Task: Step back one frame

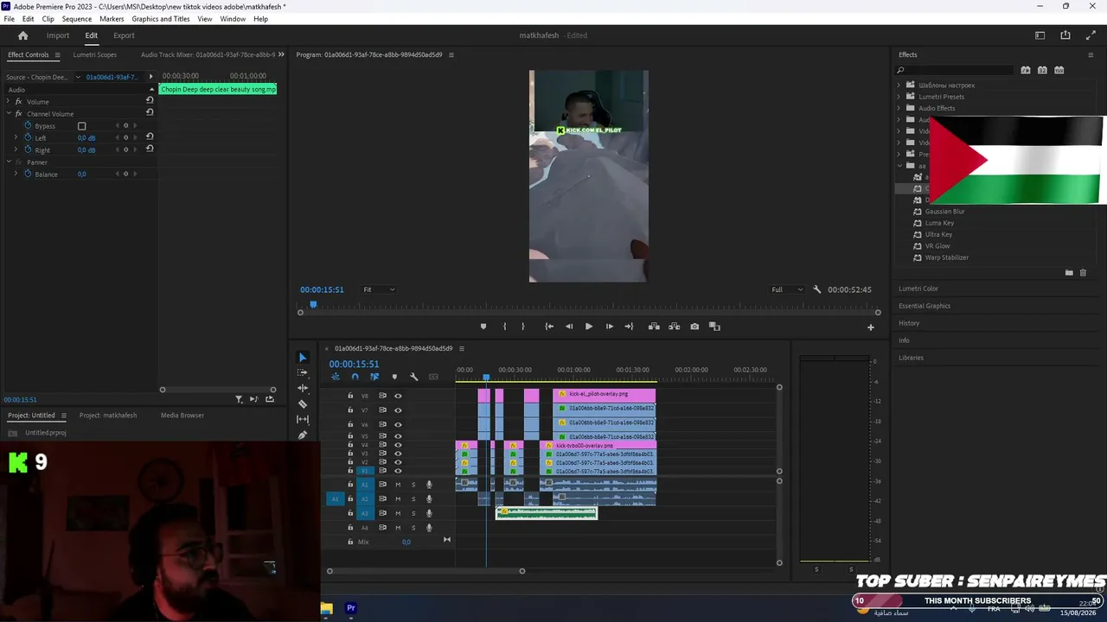Action: pyautogui.click(x=569, y=327)
